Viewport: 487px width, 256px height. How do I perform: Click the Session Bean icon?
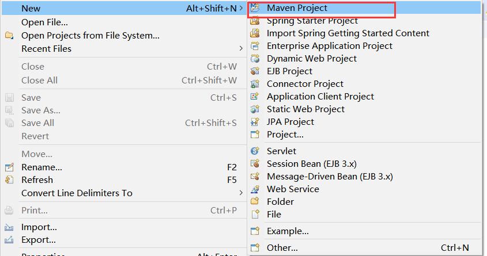(x=255, y=163)
